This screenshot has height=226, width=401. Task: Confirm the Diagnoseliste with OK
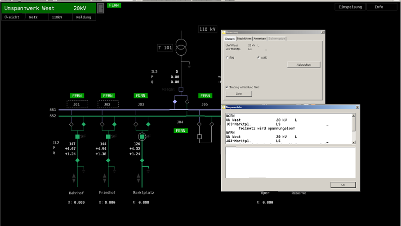[343, 185]
